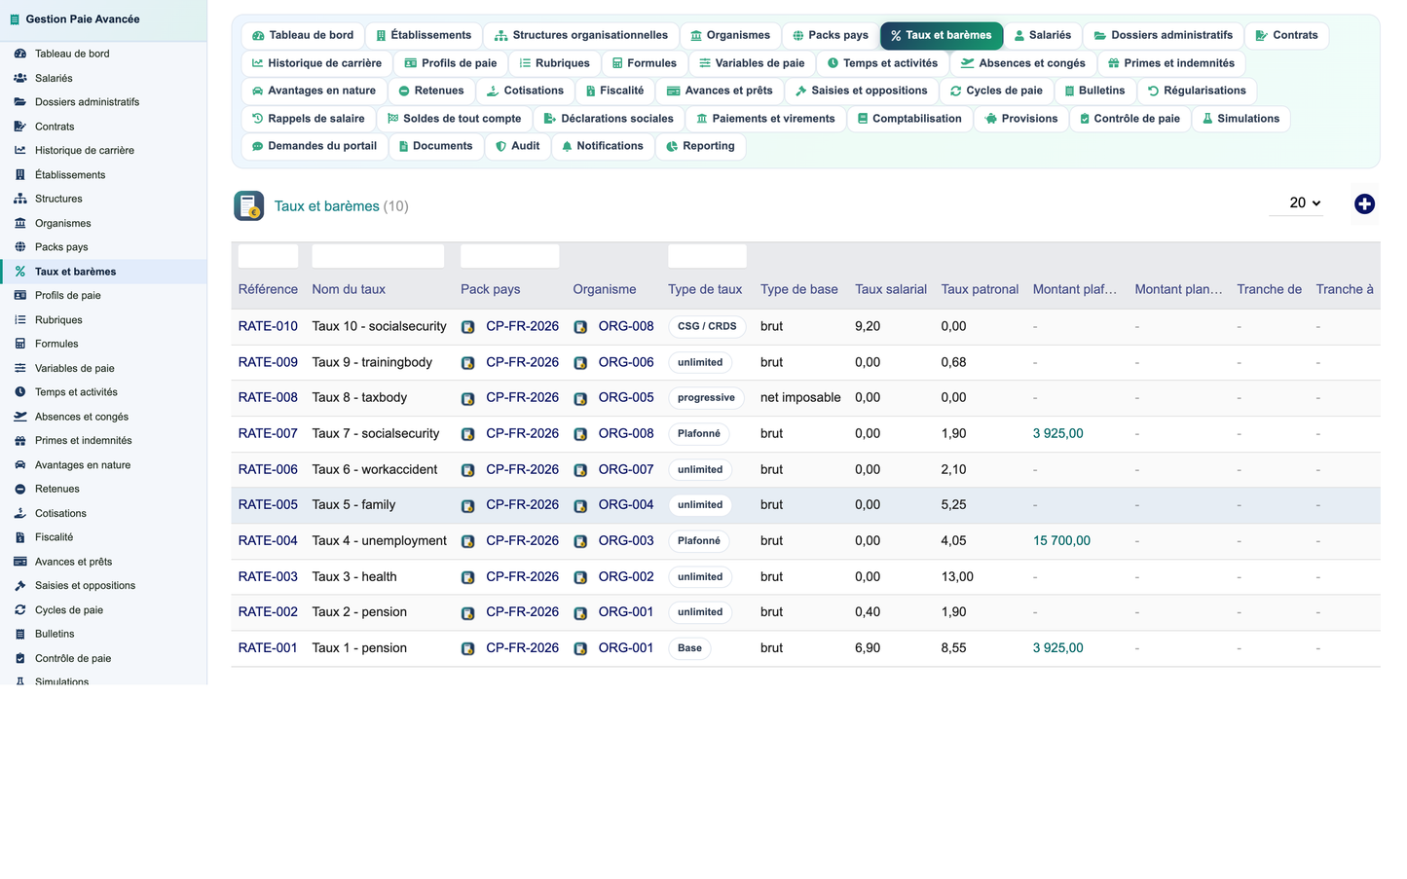This screenshot has height=879, width=1407.
Task: Click the Établissements building icon in sidebar
Action: (20, 175)
